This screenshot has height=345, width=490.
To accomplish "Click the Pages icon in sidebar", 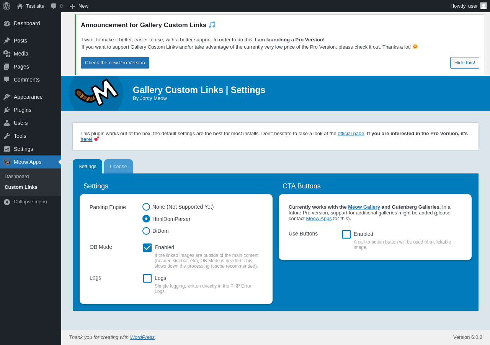I will click(7, 67).
